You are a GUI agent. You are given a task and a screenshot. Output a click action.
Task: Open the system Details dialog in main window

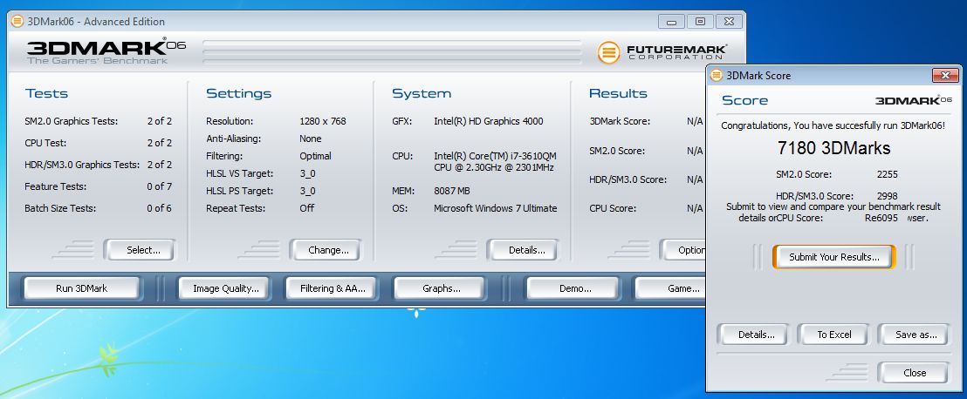coord(523,250)
